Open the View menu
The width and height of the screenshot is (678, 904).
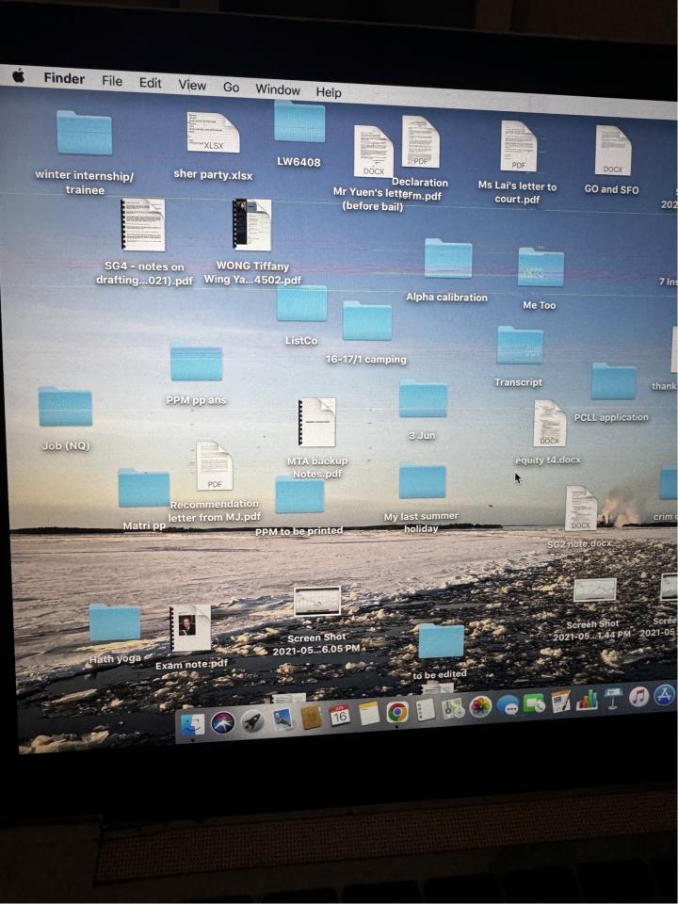tap(192, 85)
